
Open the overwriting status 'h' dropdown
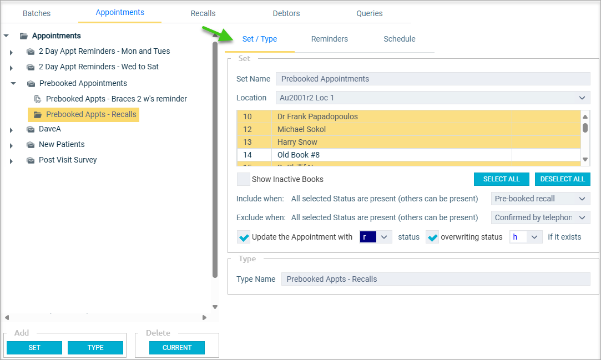[534, 237]
